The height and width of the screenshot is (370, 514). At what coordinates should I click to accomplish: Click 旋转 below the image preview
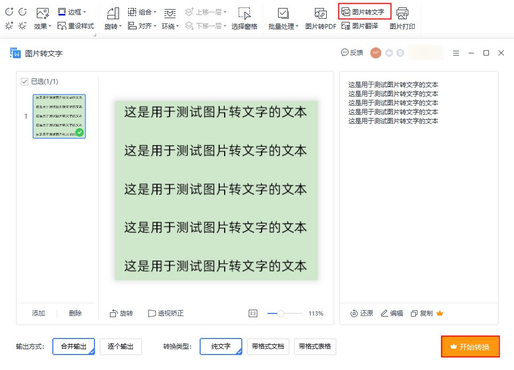point(121,313)
